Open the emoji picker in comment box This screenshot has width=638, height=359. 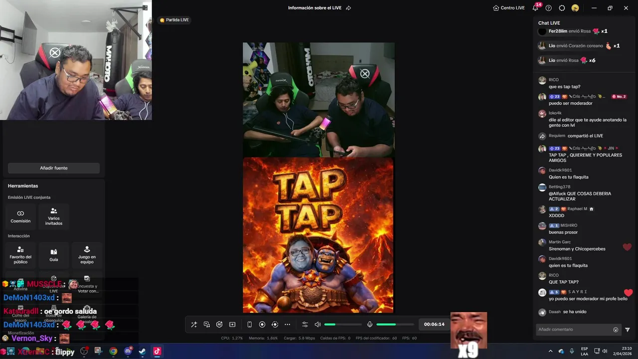coord(616,330)
